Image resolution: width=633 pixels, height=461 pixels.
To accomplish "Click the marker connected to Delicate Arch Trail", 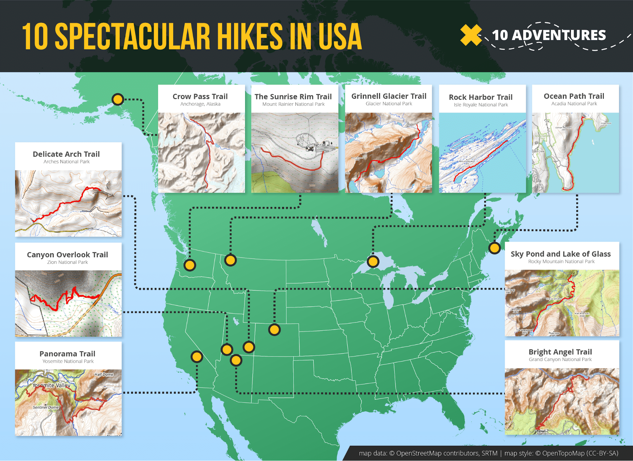I will 249,347.
